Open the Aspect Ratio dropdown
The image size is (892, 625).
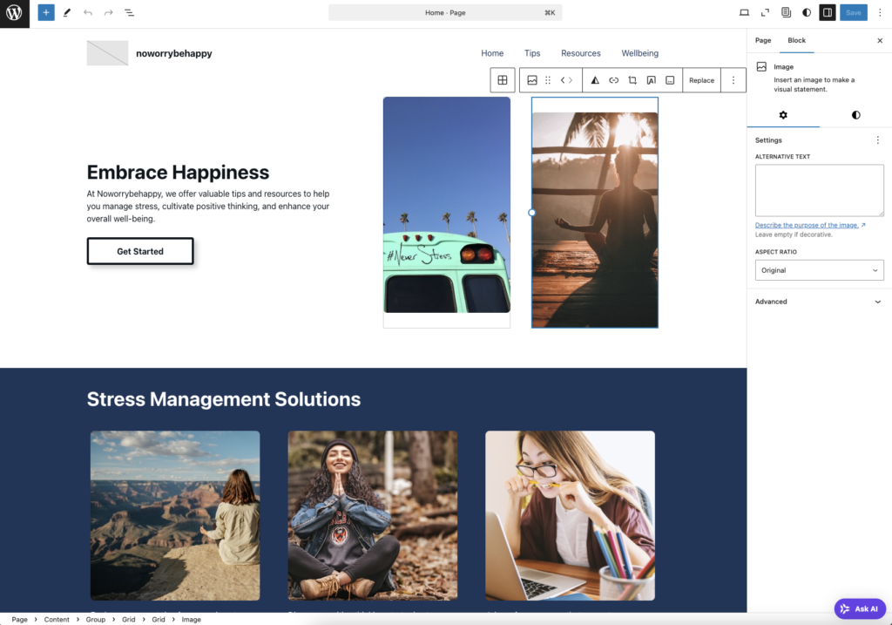[819, 270]
